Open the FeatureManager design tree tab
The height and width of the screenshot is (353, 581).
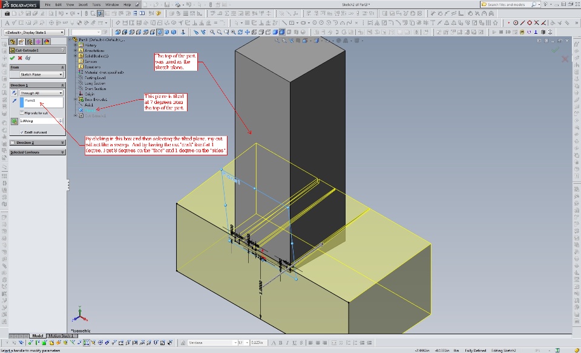(13, 42)
